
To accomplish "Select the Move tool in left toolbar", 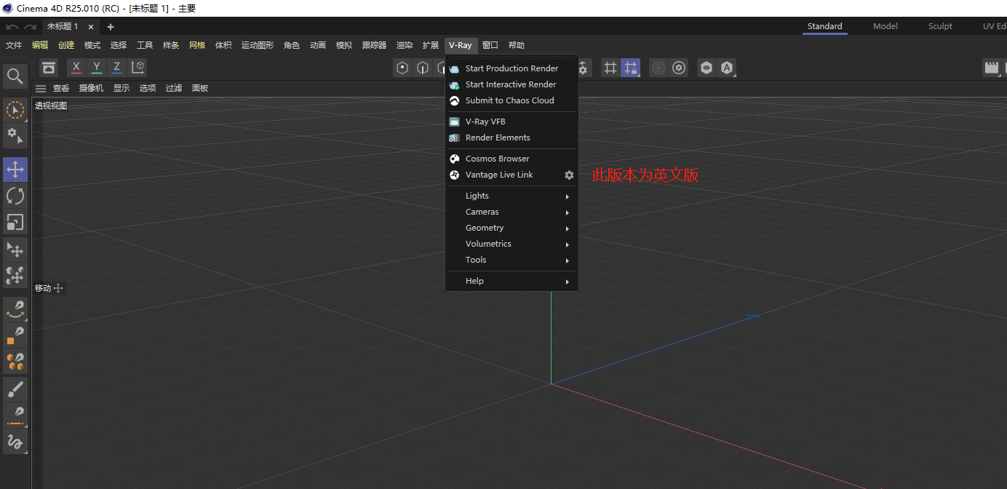I will (15, 170).
